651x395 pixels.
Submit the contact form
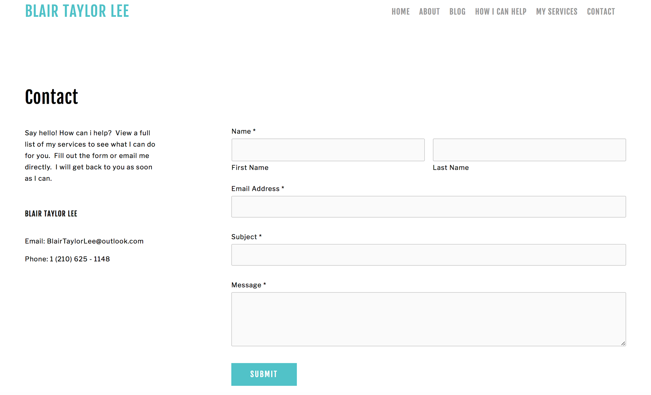point(264,374)
